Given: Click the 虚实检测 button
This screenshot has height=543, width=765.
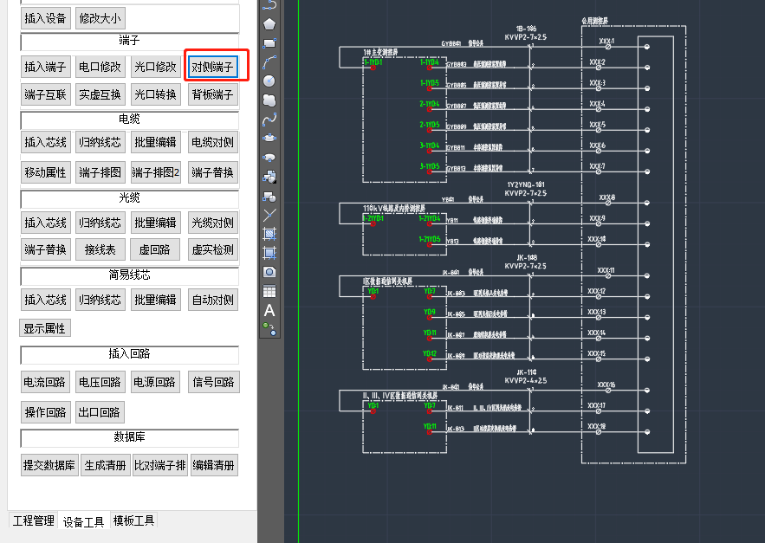Looking at the screenshot, I should tap(212, 249).
